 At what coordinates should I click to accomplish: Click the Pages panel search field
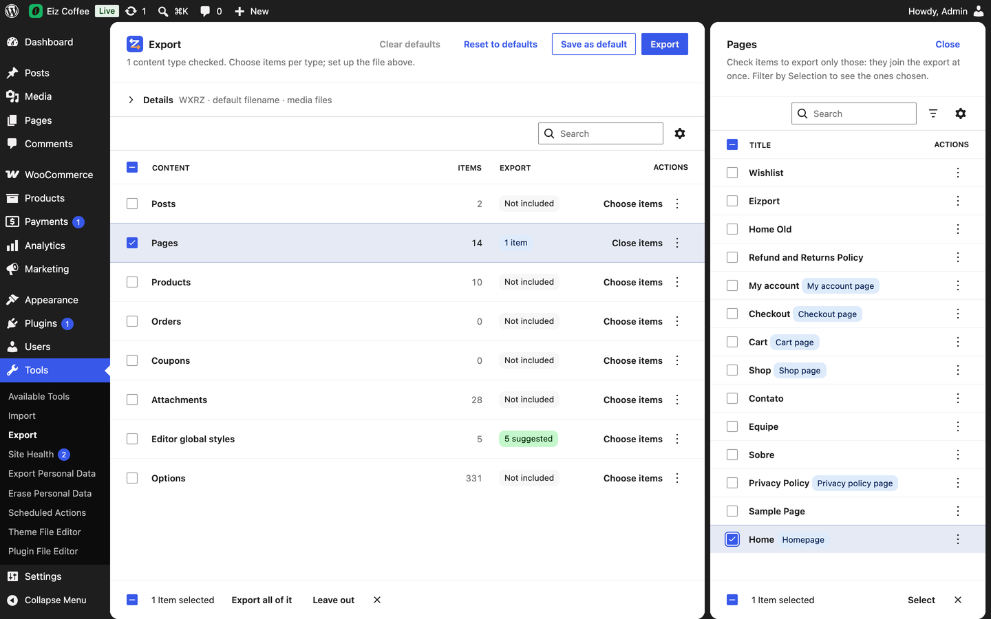pos(854,113)
